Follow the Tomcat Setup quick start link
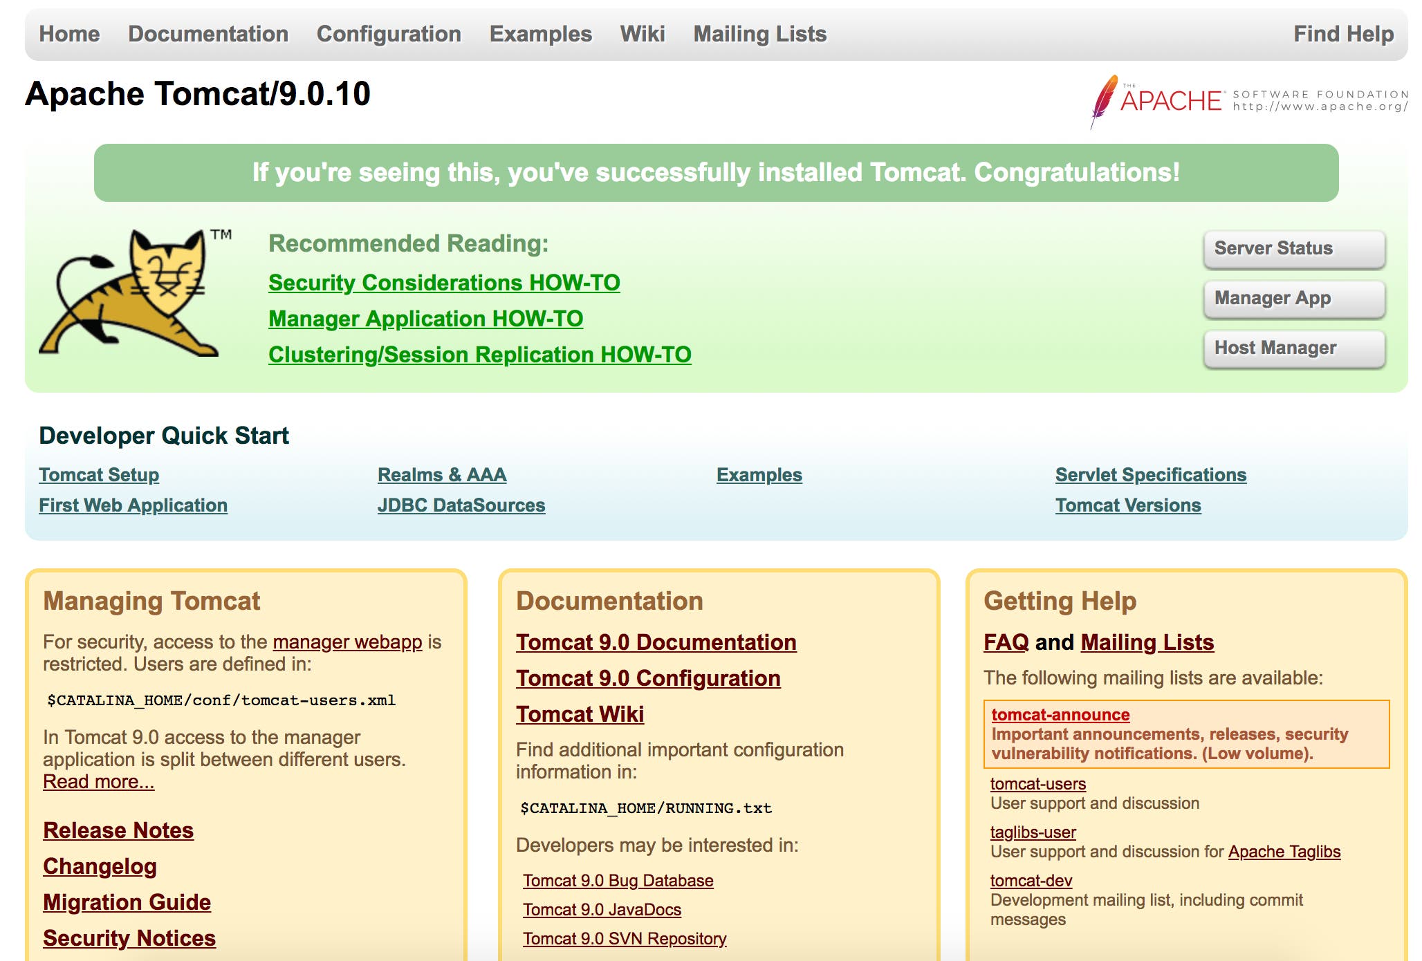1422x961 pixels. coord(98,474)
